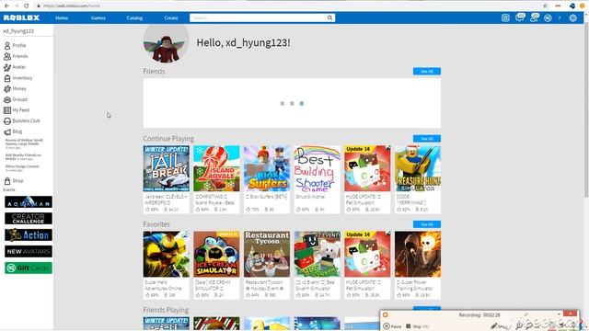Screen dimensions: 589x331
Task: Open Groups in the sidebar
Action: 16,99
